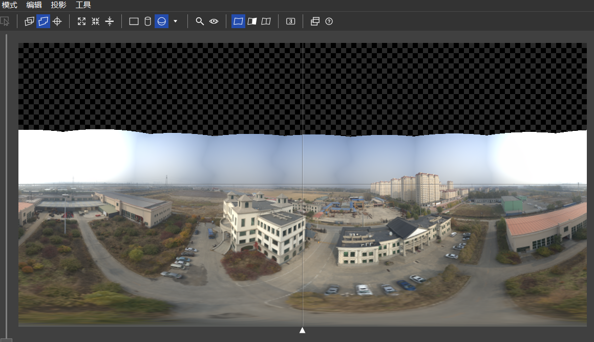Toggle the eye preview visibility icon
This screenshot has width=594, height=342.
(x=214, y=21)
